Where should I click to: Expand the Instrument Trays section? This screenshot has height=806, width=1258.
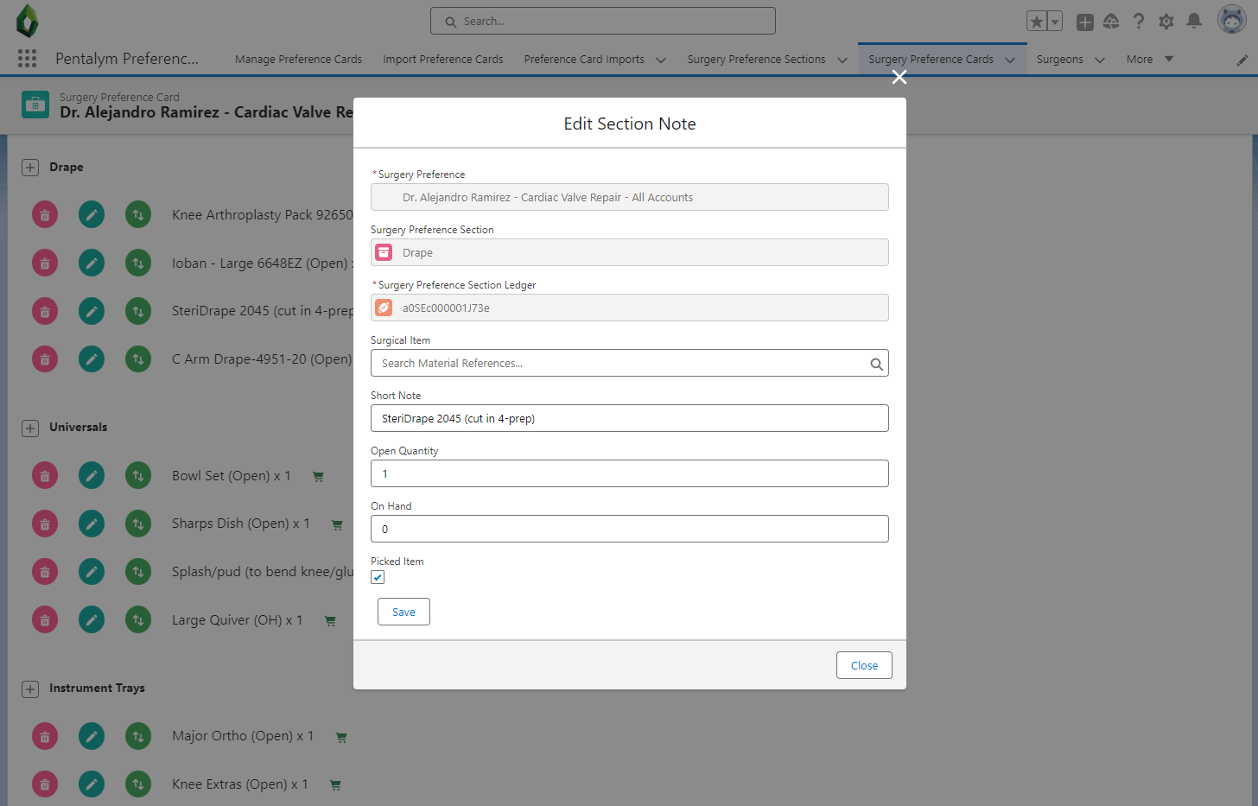point(30,689)
